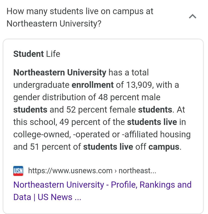The width and height of the screenshot is (208, 214).
Task: Click the USN favicon icon
Action: click(18, 171)
